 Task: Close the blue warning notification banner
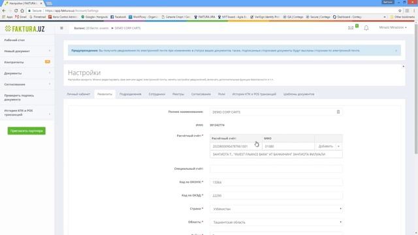[x=396, y=50]
